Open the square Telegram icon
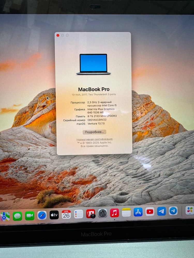Image resolution: width=194 pixels, height=258 pixels. point(161,211)
